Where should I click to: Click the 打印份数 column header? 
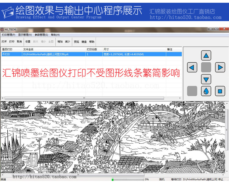(94, 50)
